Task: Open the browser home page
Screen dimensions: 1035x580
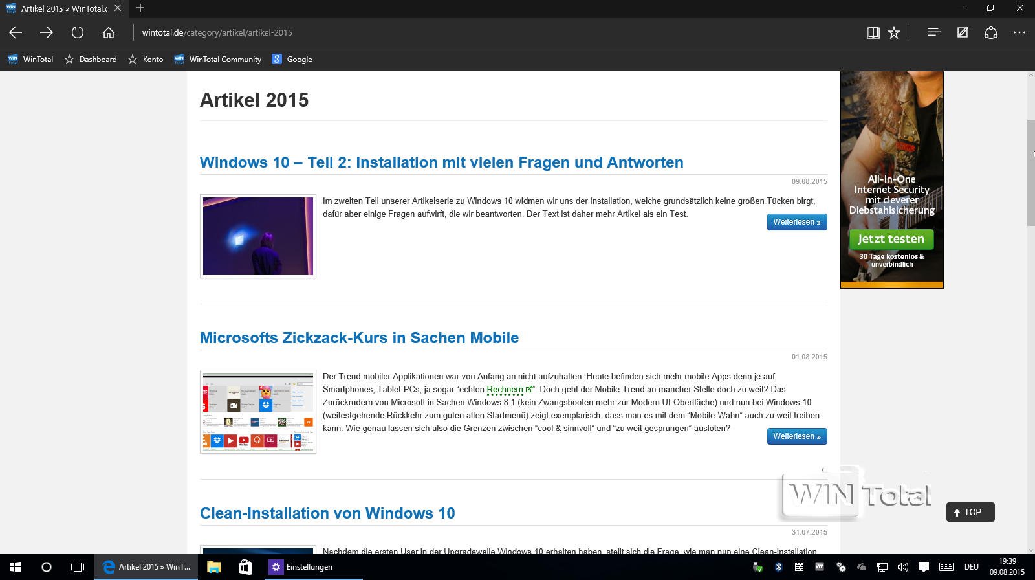Action: [109, 32]
